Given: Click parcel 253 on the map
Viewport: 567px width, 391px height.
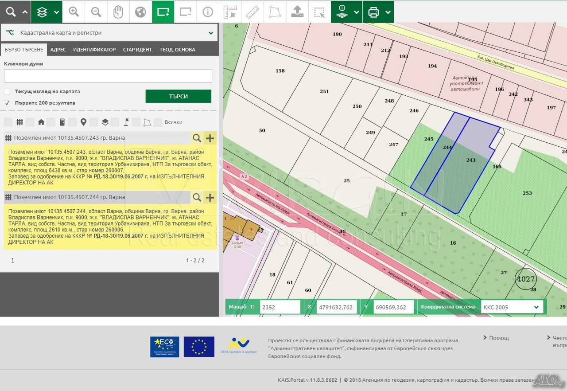Looking at the screenshot, I should (527, 193).
